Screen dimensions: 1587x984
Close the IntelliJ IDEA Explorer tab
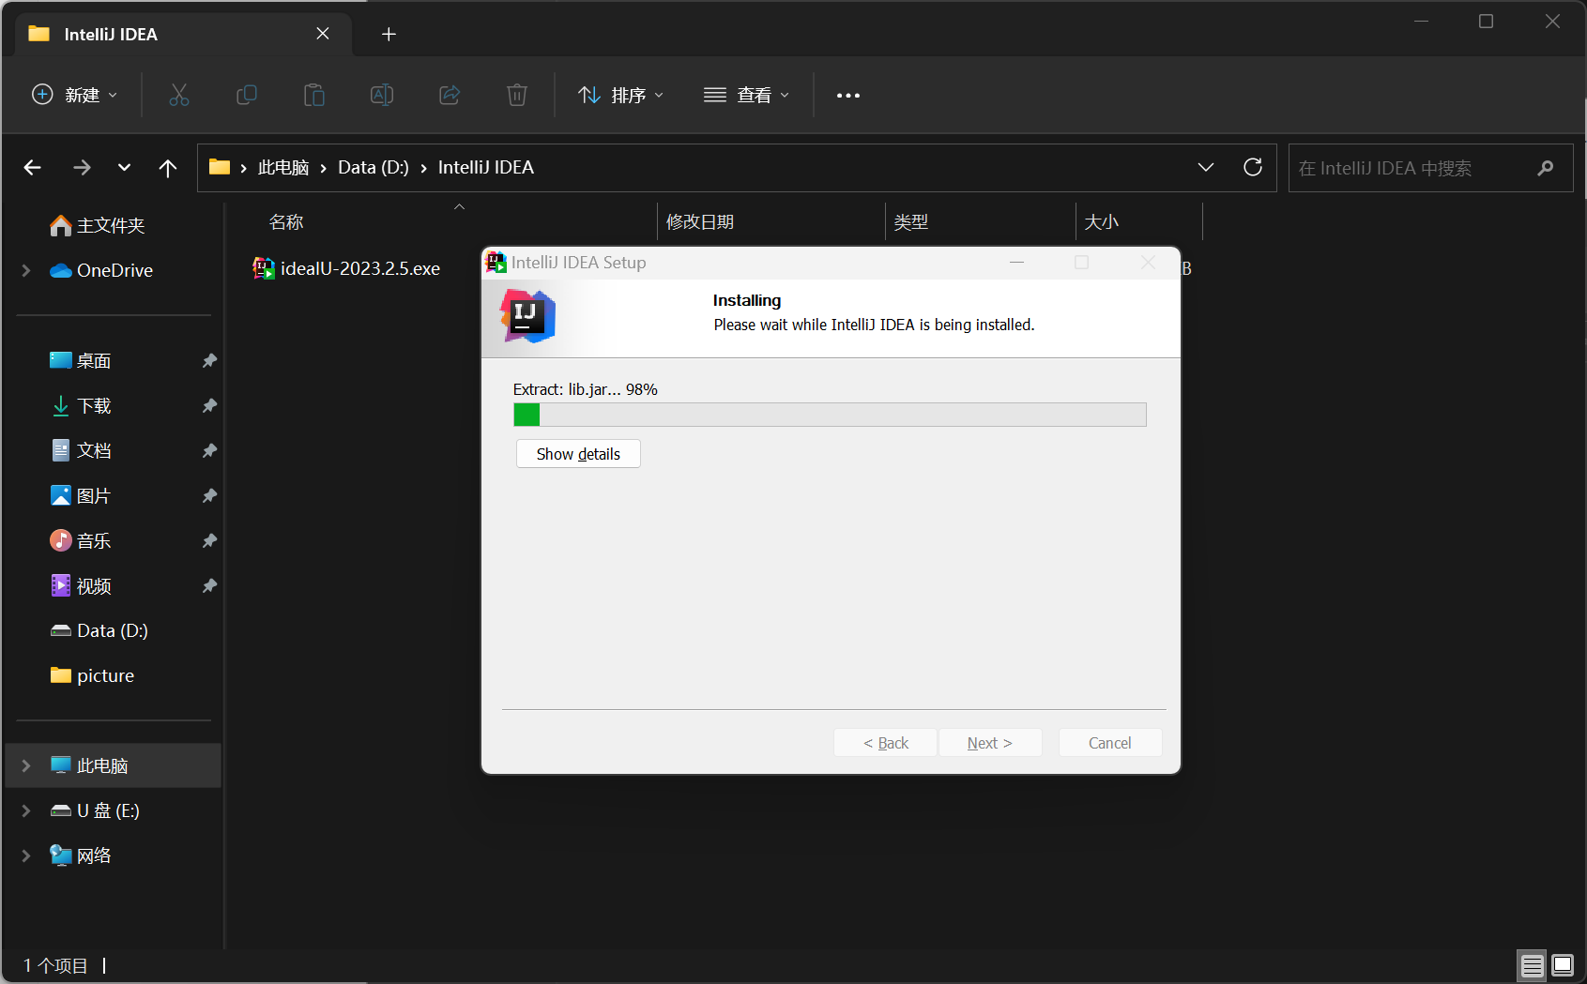tap(323, 34)
